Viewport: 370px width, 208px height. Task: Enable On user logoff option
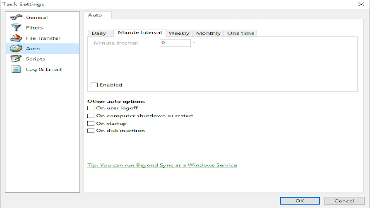coord(91,108)
